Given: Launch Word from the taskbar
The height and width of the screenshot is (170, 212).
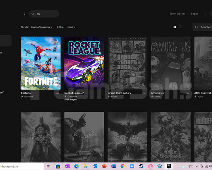Looking at the screenshot, I should pyautogui.click(x=113, y=166).
